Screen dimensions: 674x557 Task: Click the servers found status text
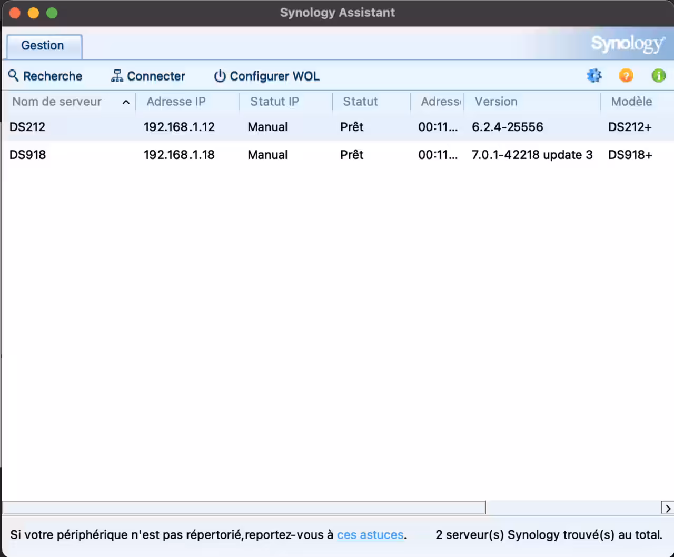coord(549,535)
